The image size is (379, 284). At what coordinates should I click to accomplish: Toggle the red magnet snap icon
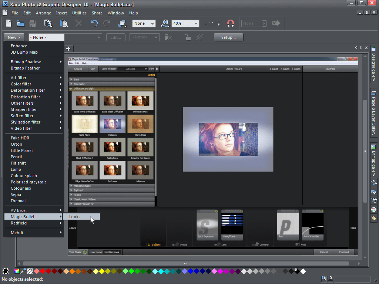coord(231,23)
